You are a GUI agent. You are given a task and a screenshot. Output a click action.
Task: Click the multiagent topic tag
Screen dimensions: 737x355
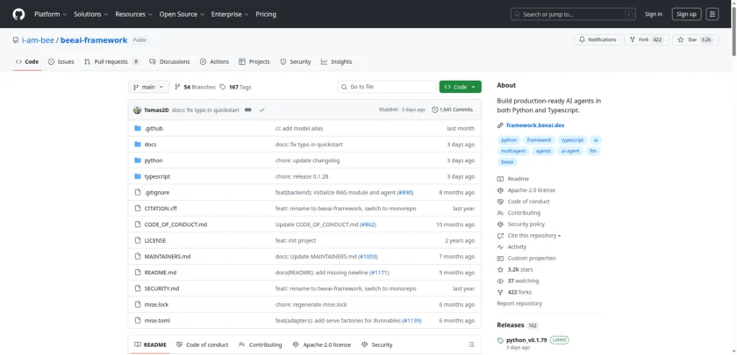tap(512, 151)
